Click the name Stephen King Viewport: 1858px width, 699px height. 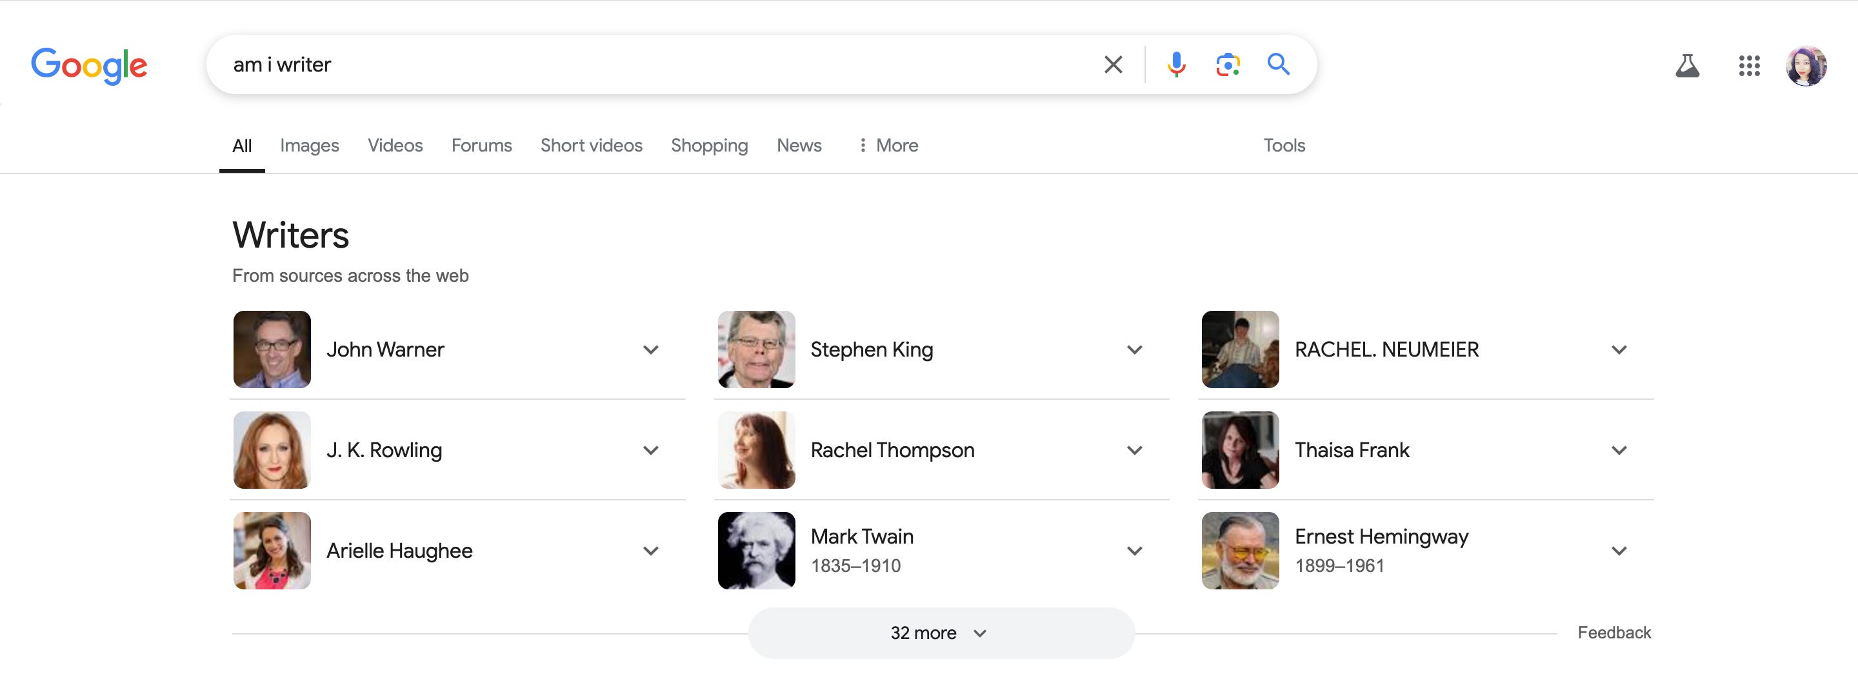pyautogui.click(x=872, y=349)
